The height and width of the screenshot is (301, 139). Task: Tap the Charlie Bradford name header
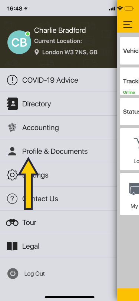(60, 30)
